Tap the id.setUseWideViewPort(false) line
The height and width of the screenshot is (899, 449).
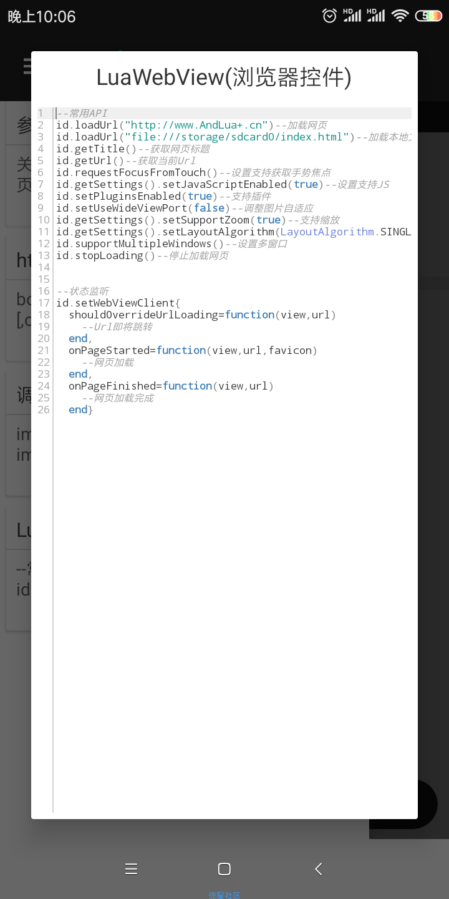pyautogui.click(x=185, y=208)
